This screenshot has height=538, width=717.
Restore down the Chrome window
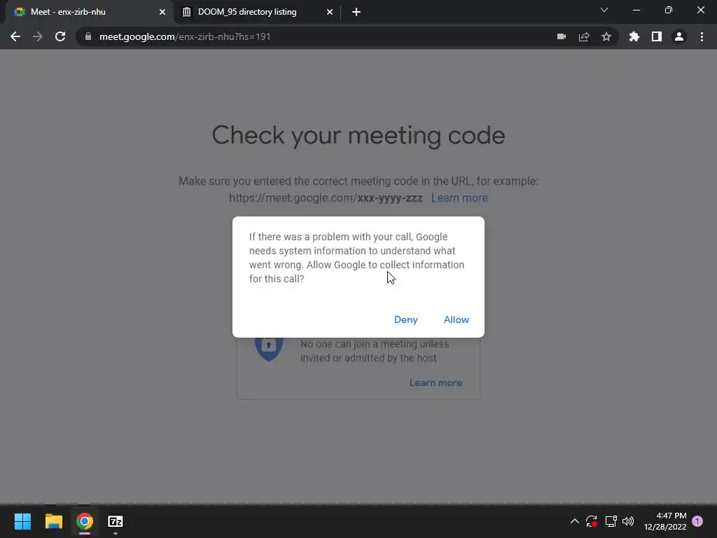(669, 10)
